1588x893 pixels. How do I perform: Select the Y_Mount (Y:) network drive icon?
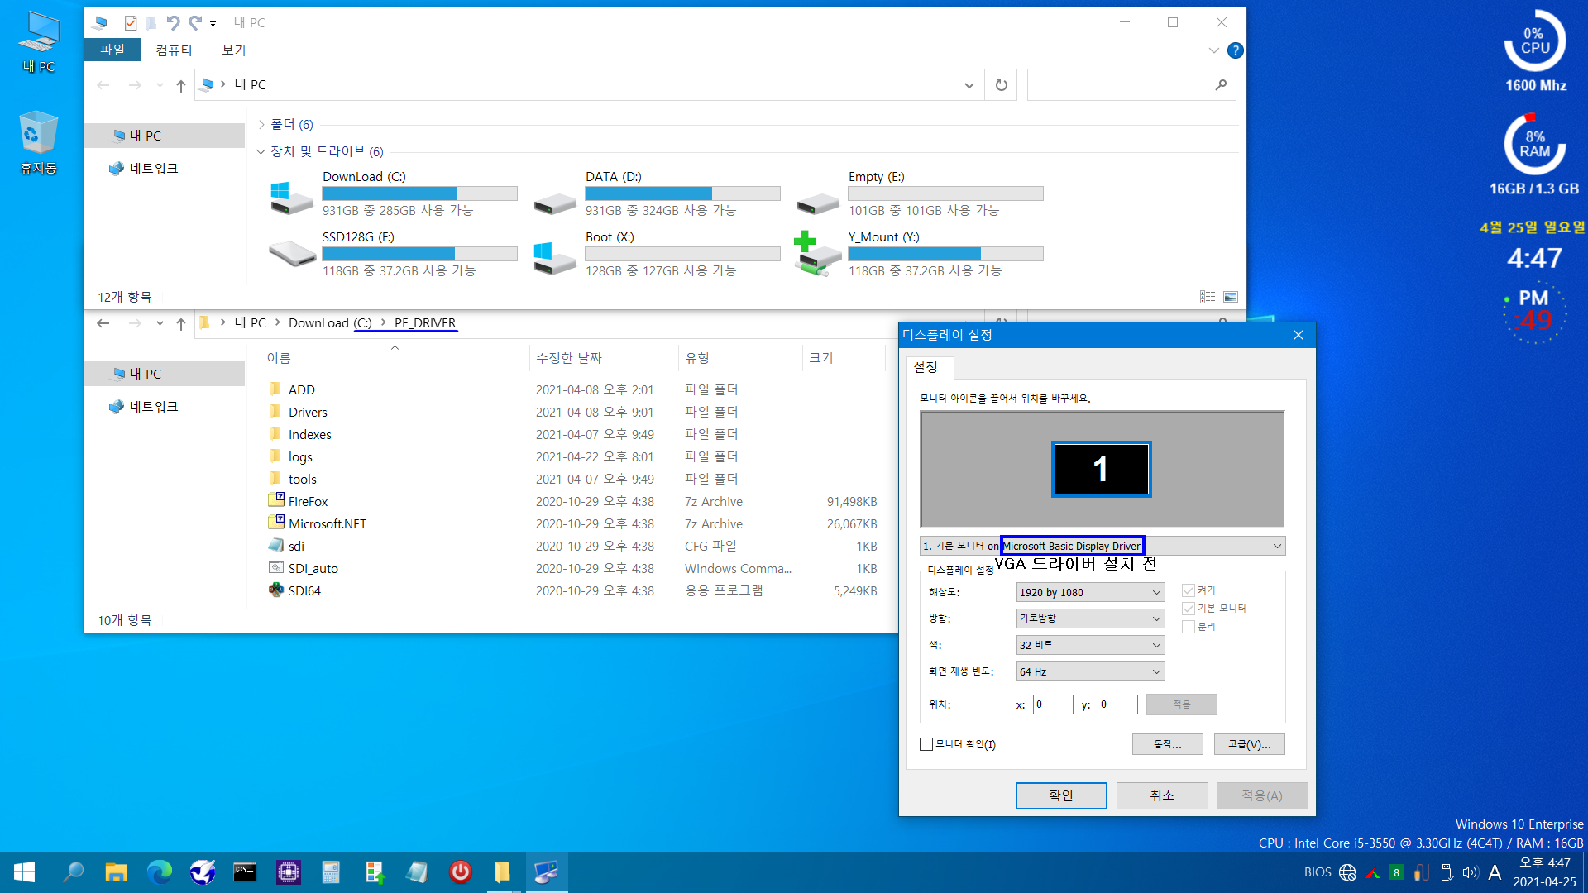pos(817,254)
